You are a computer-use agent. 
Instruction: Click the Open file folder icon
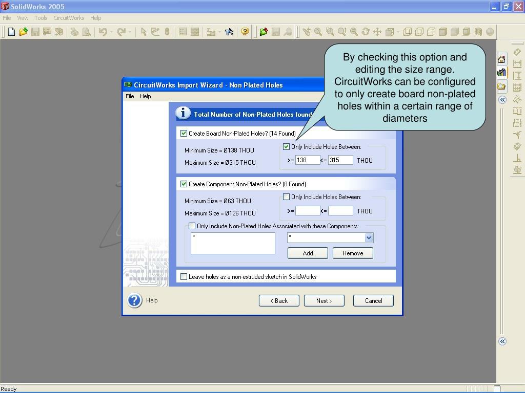(x=23, y=32)
